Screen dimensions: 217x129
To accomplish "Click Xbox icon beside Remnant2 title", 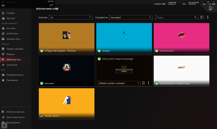I will [x=42, y=83].
